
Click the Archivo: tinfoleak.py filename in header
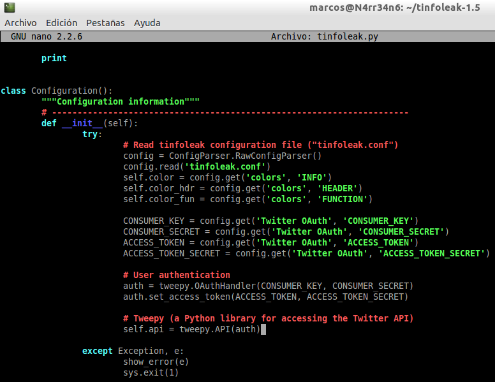324,36
